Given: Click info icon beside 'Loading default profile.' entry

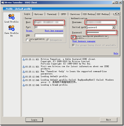Looking at the screenshot, I should 24,77.
